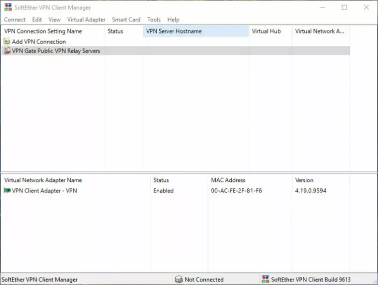This screenshot has width=378, height=285.
Task: Open the Connect menu
Action: (15, 20)
